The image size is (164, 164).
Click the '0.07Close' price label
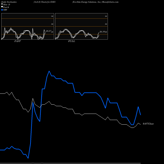[148, 124]
